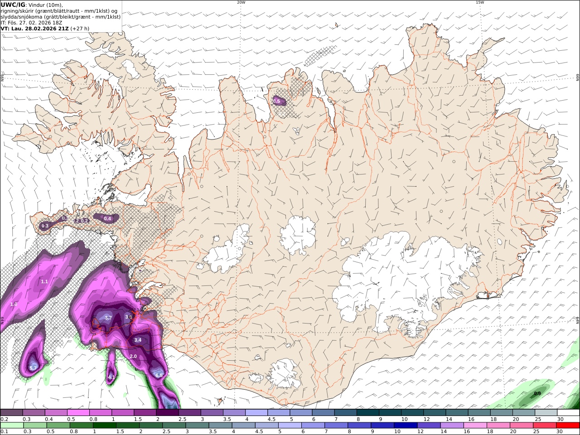Click the '15W' longitude label
This screenshot has height=435, width=580.
click(480, 2)
